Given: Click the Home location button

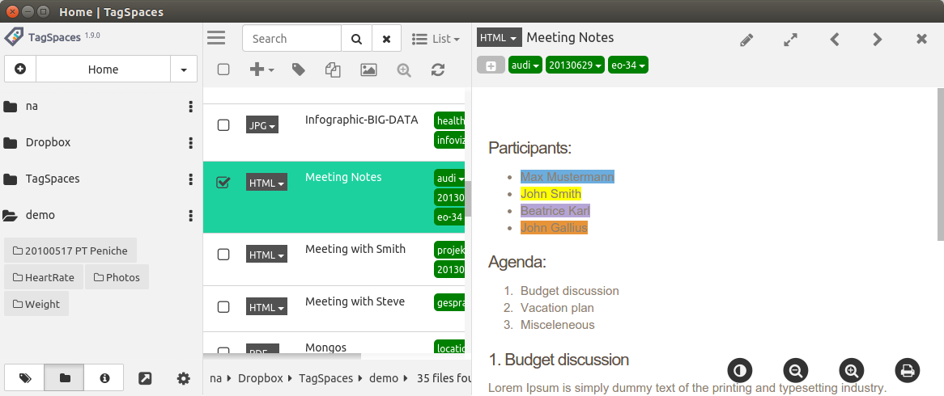Looking at the screenshot, I should (x=103, y=70).
